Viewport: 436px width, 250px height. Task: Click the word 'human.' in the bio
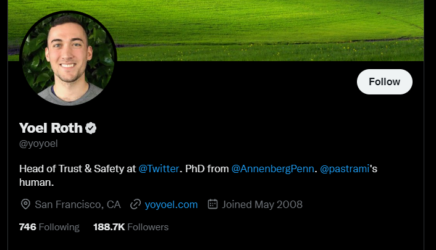click(36, 183)
